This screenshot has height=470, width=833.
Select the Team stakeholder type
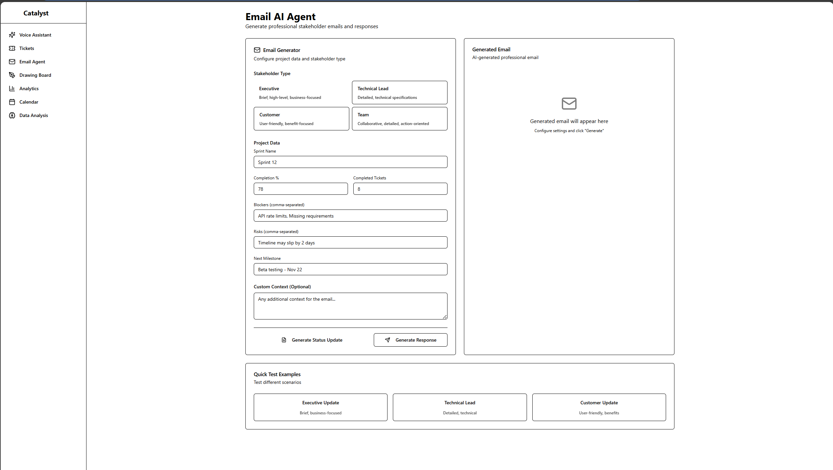(399, 119)
